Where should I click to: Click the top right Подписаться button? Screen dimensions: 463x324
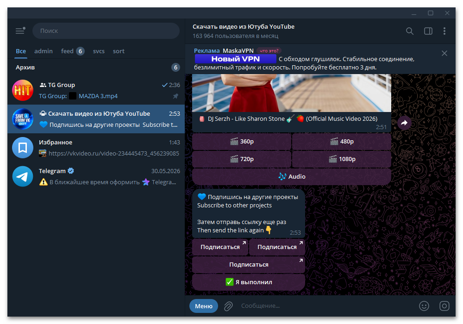[x=277, y=247]
